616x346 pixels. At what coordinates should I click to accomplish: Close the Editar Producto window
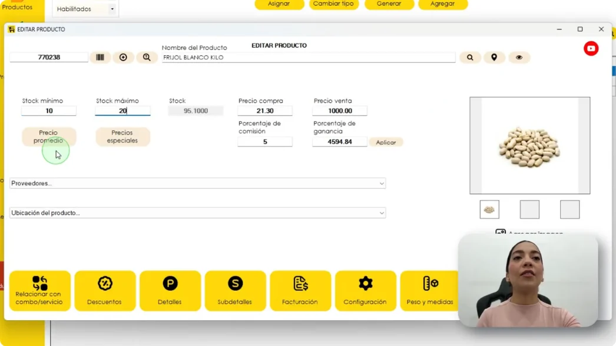point(601,29)
